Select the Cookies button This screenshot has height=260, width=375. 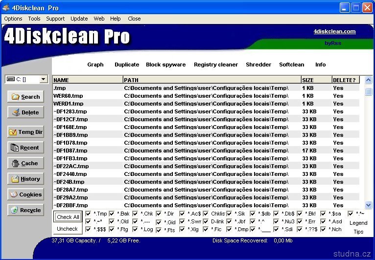(25, 195)
